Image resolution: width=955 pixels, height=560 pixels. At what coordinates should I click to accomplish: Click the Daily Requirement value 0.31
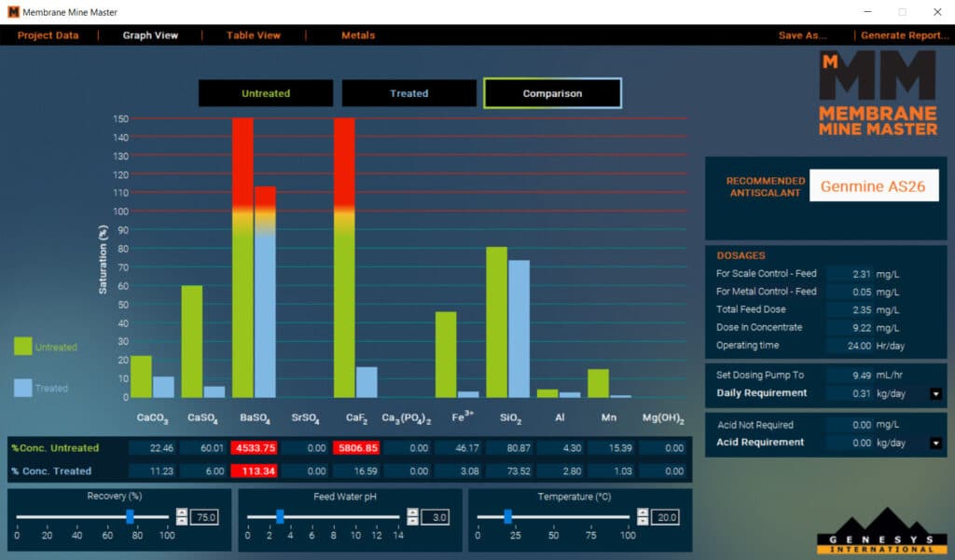click(x=850, y=394)
